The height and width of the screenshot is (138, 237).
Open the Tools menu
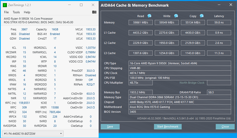(16, 12)
